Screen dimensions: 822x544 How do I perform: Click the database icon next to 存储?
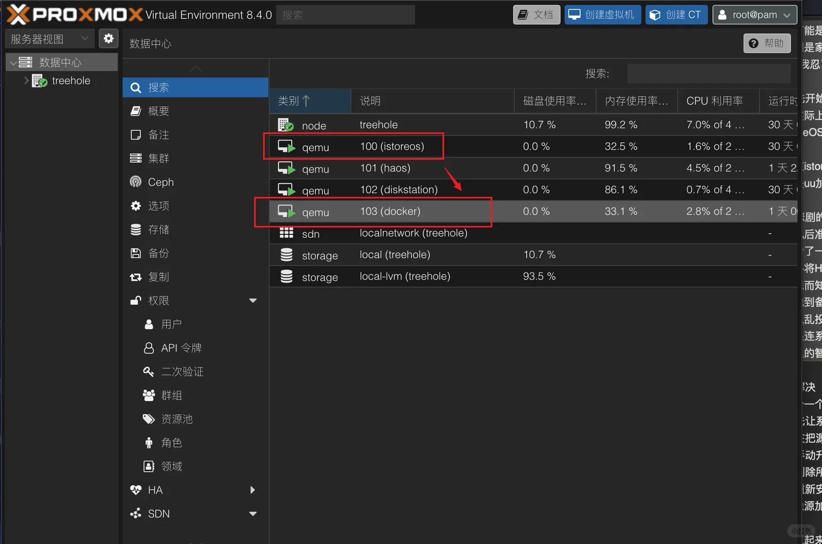tap(136, 229)
